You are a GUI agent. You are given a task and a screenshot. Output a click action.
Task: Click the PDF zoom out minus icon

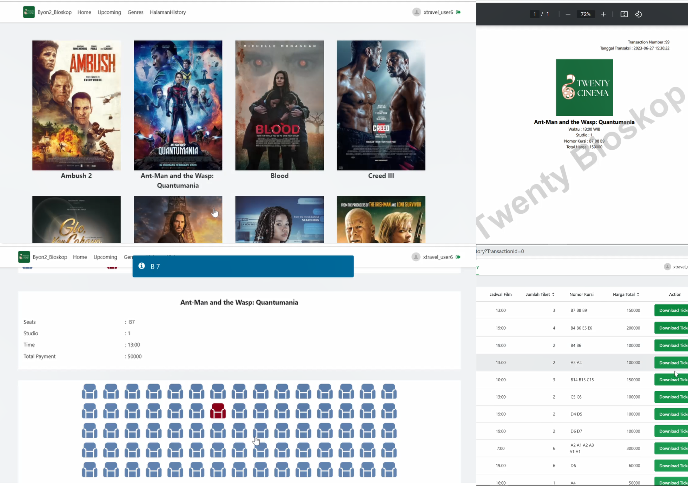click(568, 14)
